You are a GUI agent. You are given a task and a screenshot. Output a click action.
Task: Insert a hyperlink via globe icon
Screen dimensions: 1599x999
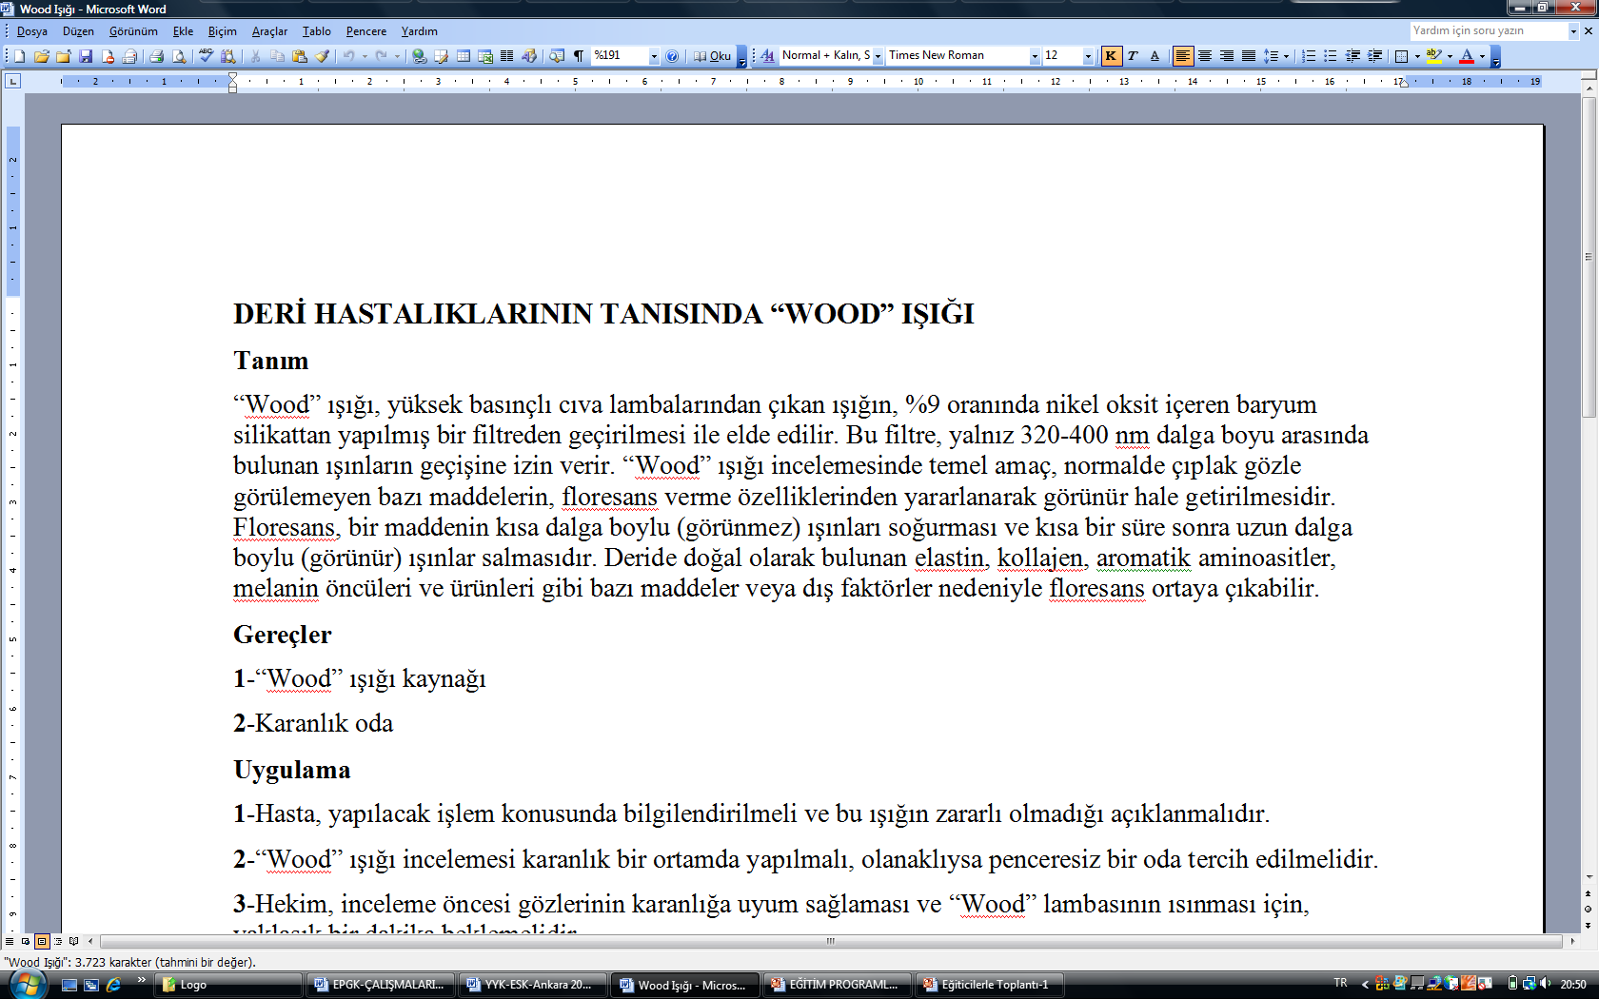tap(419, 56)
